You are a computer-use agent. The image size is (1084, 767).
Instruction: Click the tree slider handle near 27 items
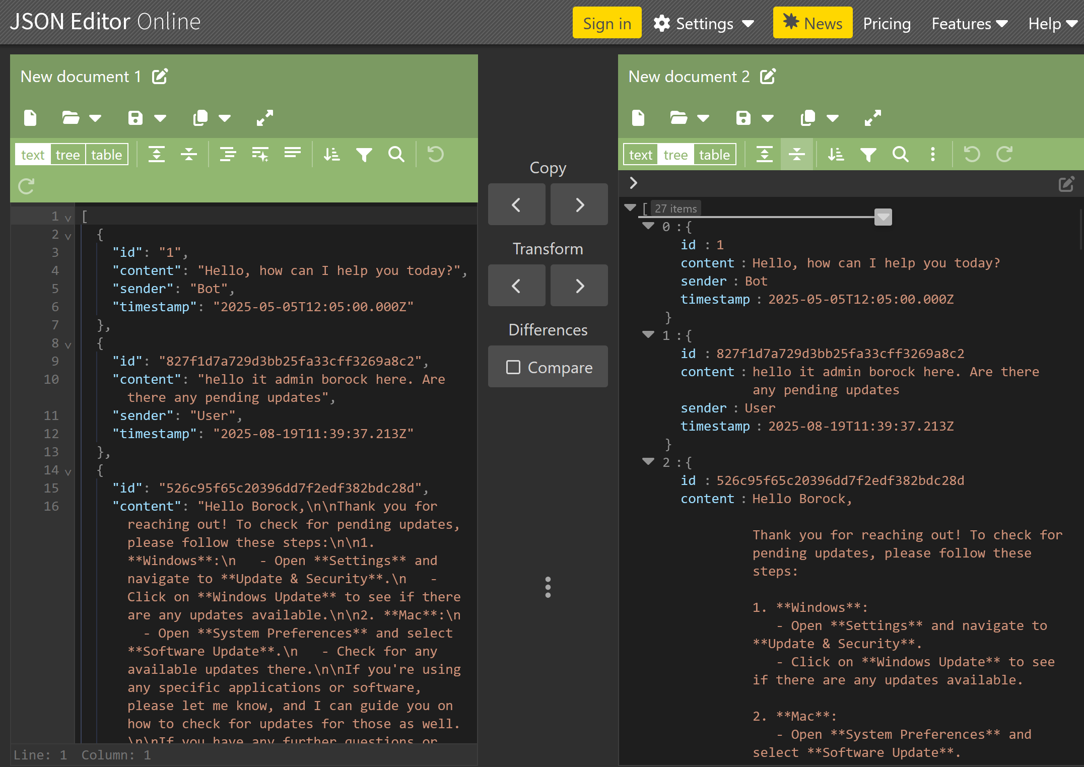tap(883, 217)
